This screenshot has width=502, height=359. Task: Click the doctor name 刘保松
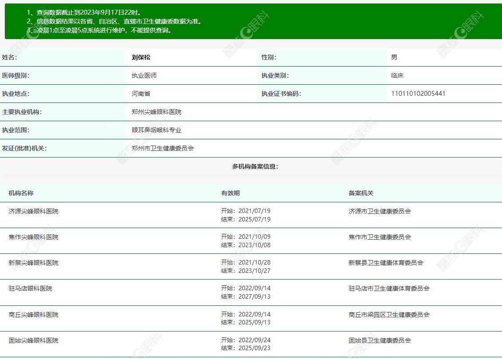141,57
